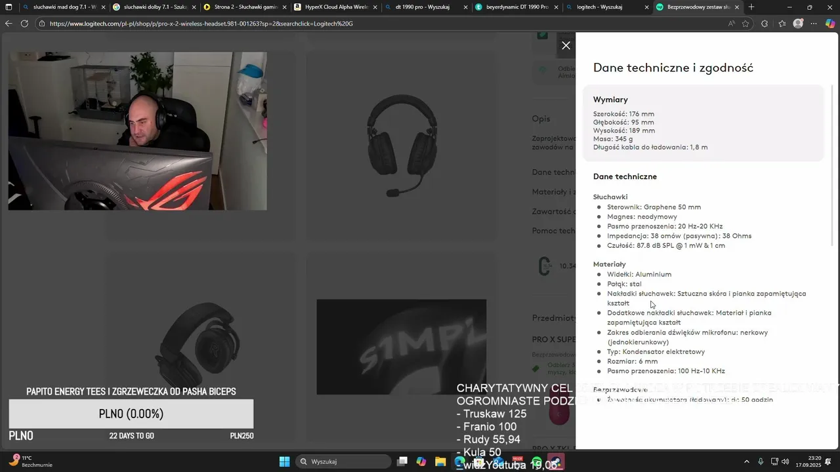840x472 pixels.
Task: Click the microphone icon in system tray
Action: tap(761, 462)
